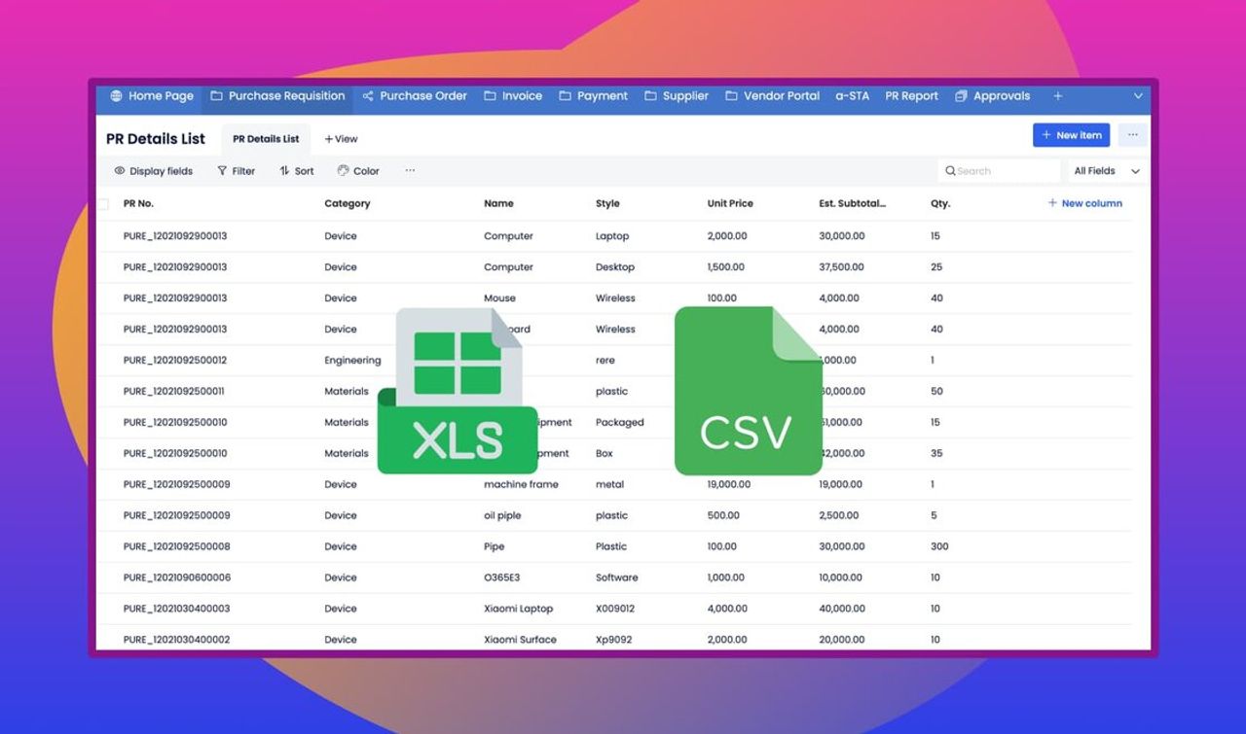Click the Xp9092 style cell
The height and width of the screenshot is (734, 1246).
tap(613, 640)
